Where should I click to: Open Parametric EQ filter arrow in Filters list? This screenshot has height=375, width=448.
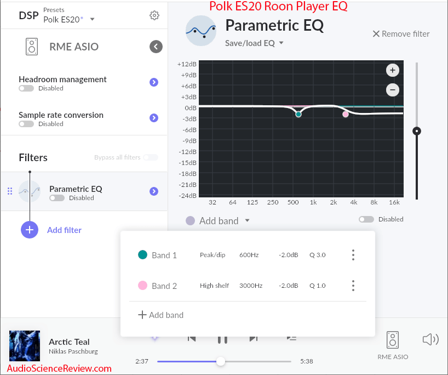click(x=154, y=191)
